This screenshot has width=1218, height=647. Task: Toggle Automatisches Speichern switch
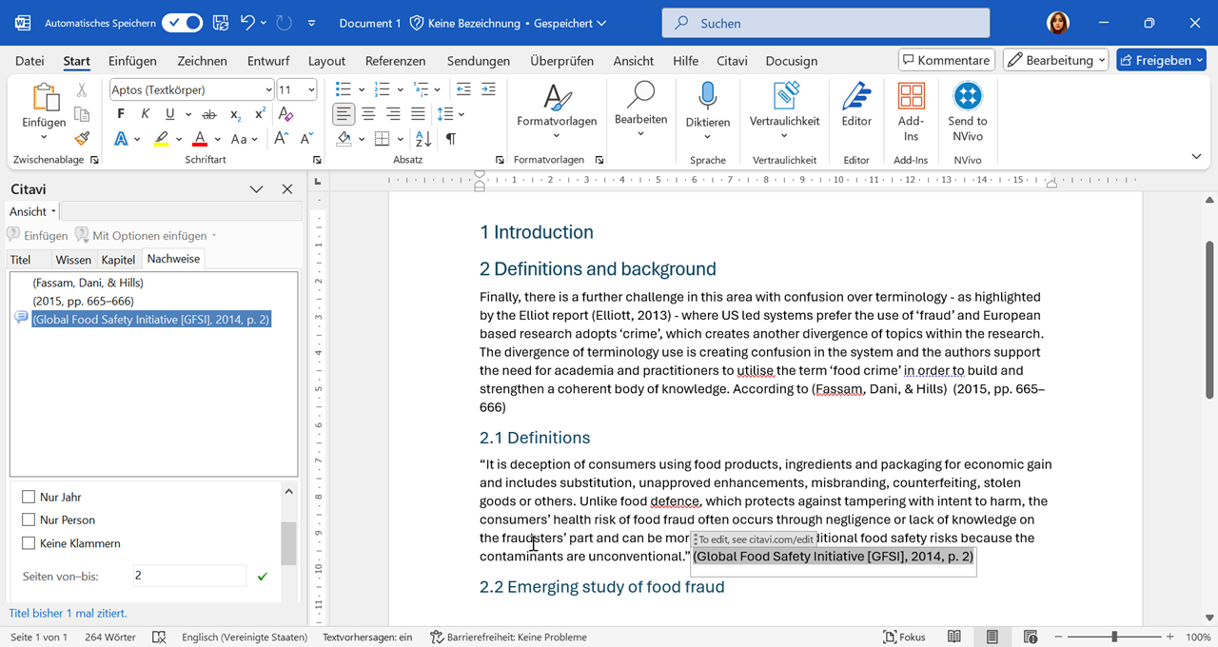coord(182,23)
